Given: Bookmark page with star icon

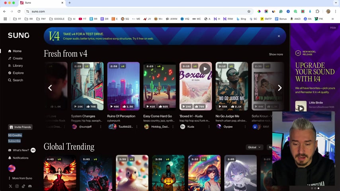Looking at the screenshot, I should [249, 12].
